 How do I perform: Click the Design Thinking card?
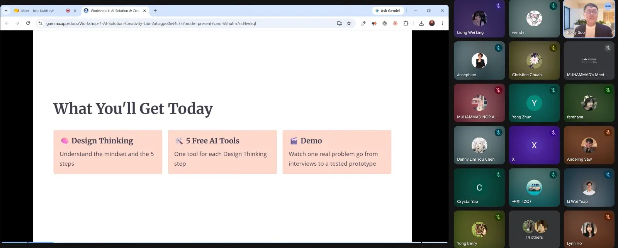108,152
